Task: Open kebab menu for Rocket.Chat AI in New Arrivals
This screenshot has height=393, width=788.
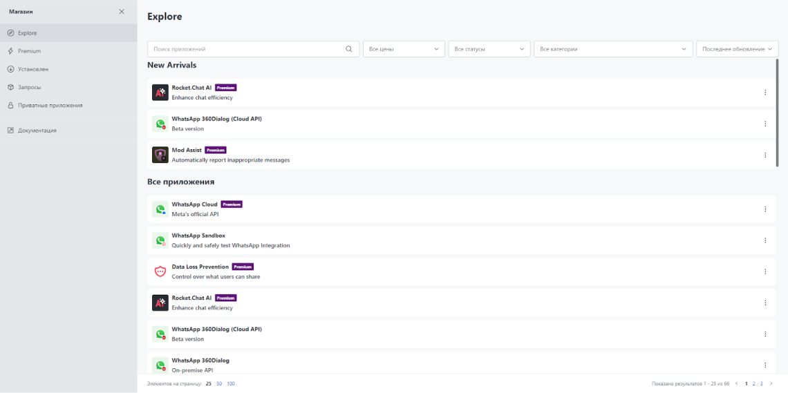Action: [765, 93]
